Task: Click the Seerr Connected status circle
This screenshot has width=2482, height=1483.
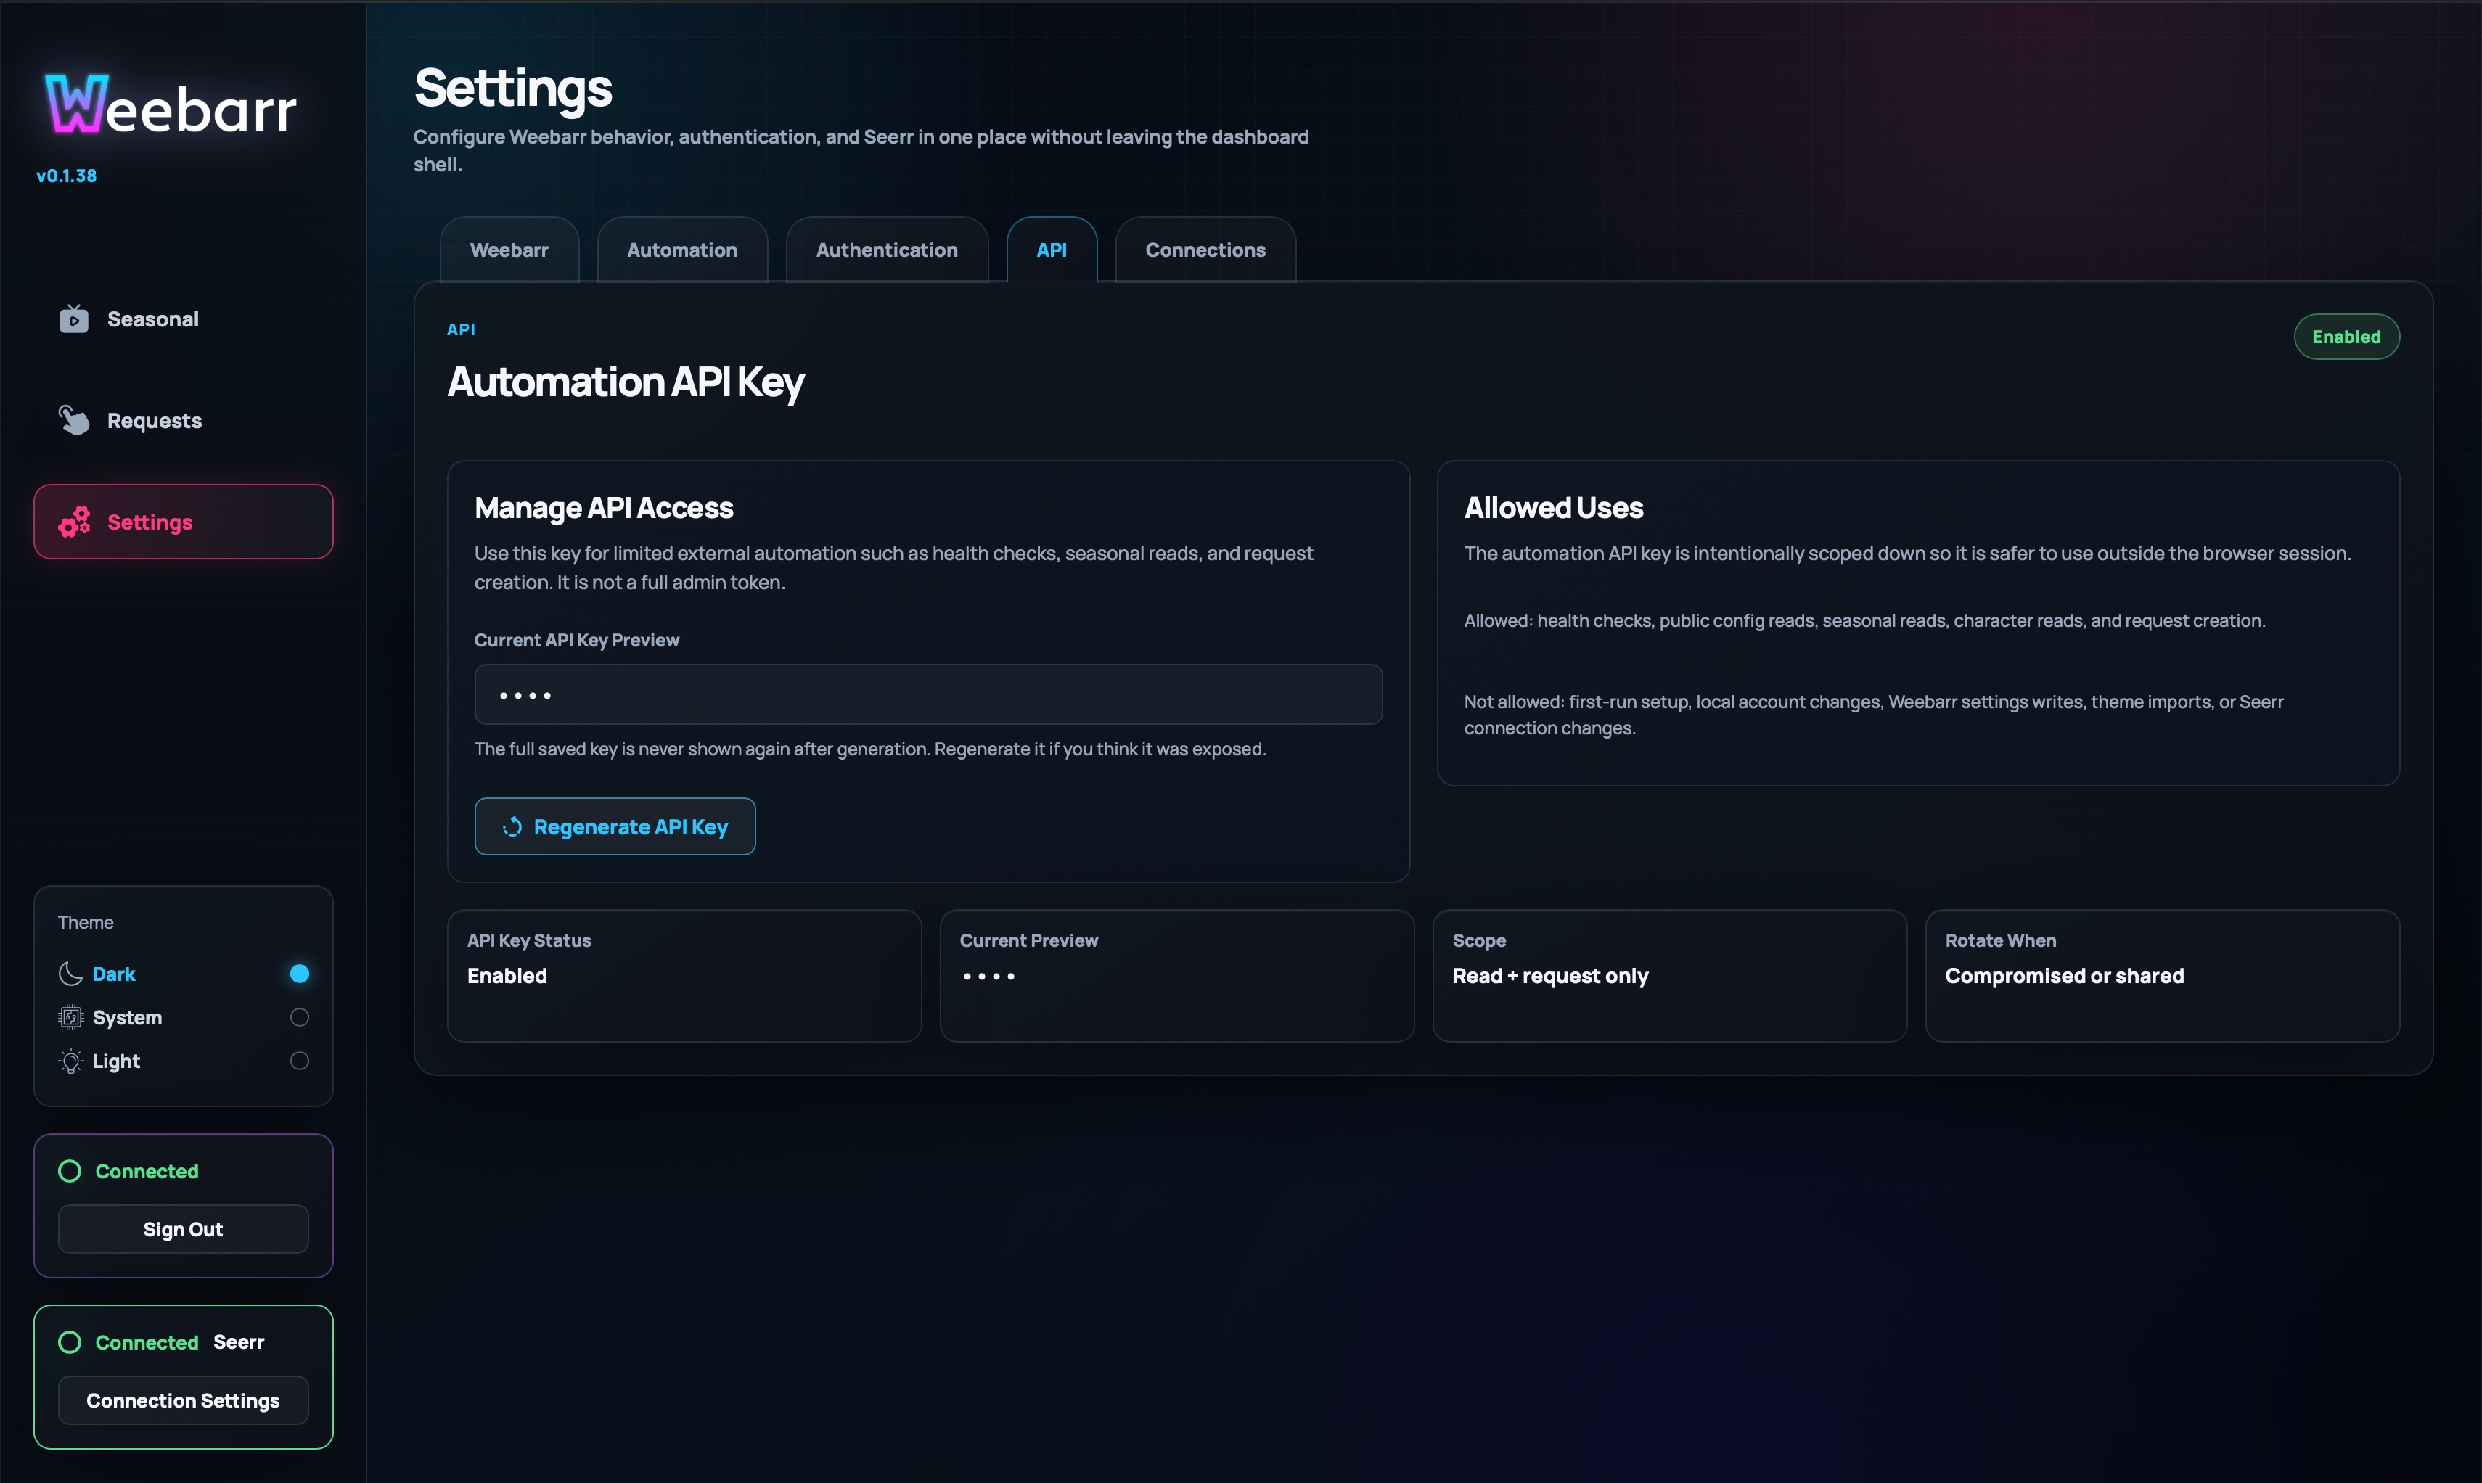Action: coord(69,1342)
